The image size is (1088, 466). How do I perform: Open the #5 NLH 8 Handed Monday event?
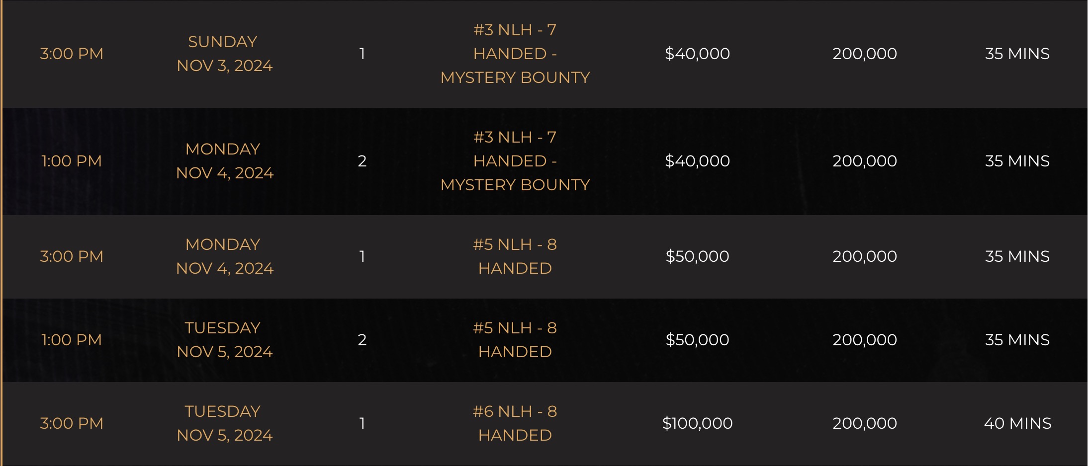point(515,256)
